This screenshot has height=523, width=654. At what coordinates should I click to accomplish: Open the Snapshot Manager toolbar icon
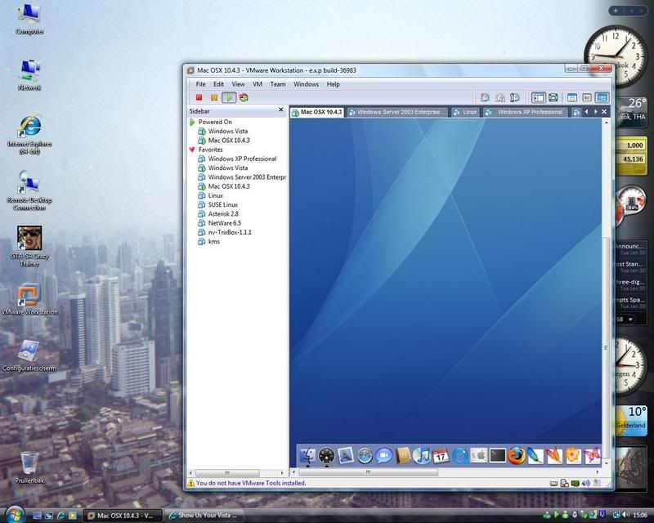click(x=515, y=97)
